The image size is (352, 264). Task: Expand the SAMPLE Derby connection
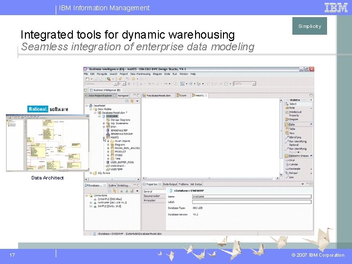click(x=91, y=206)
